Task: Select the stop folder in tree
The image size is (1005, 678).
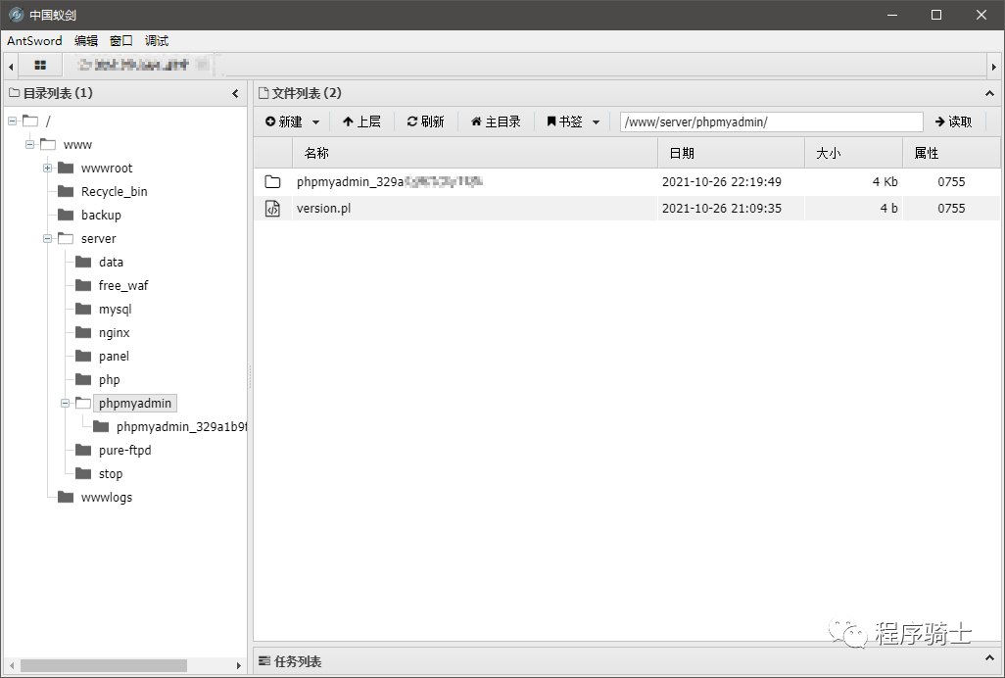Action: pyautogui.click(x=111, y=474)
